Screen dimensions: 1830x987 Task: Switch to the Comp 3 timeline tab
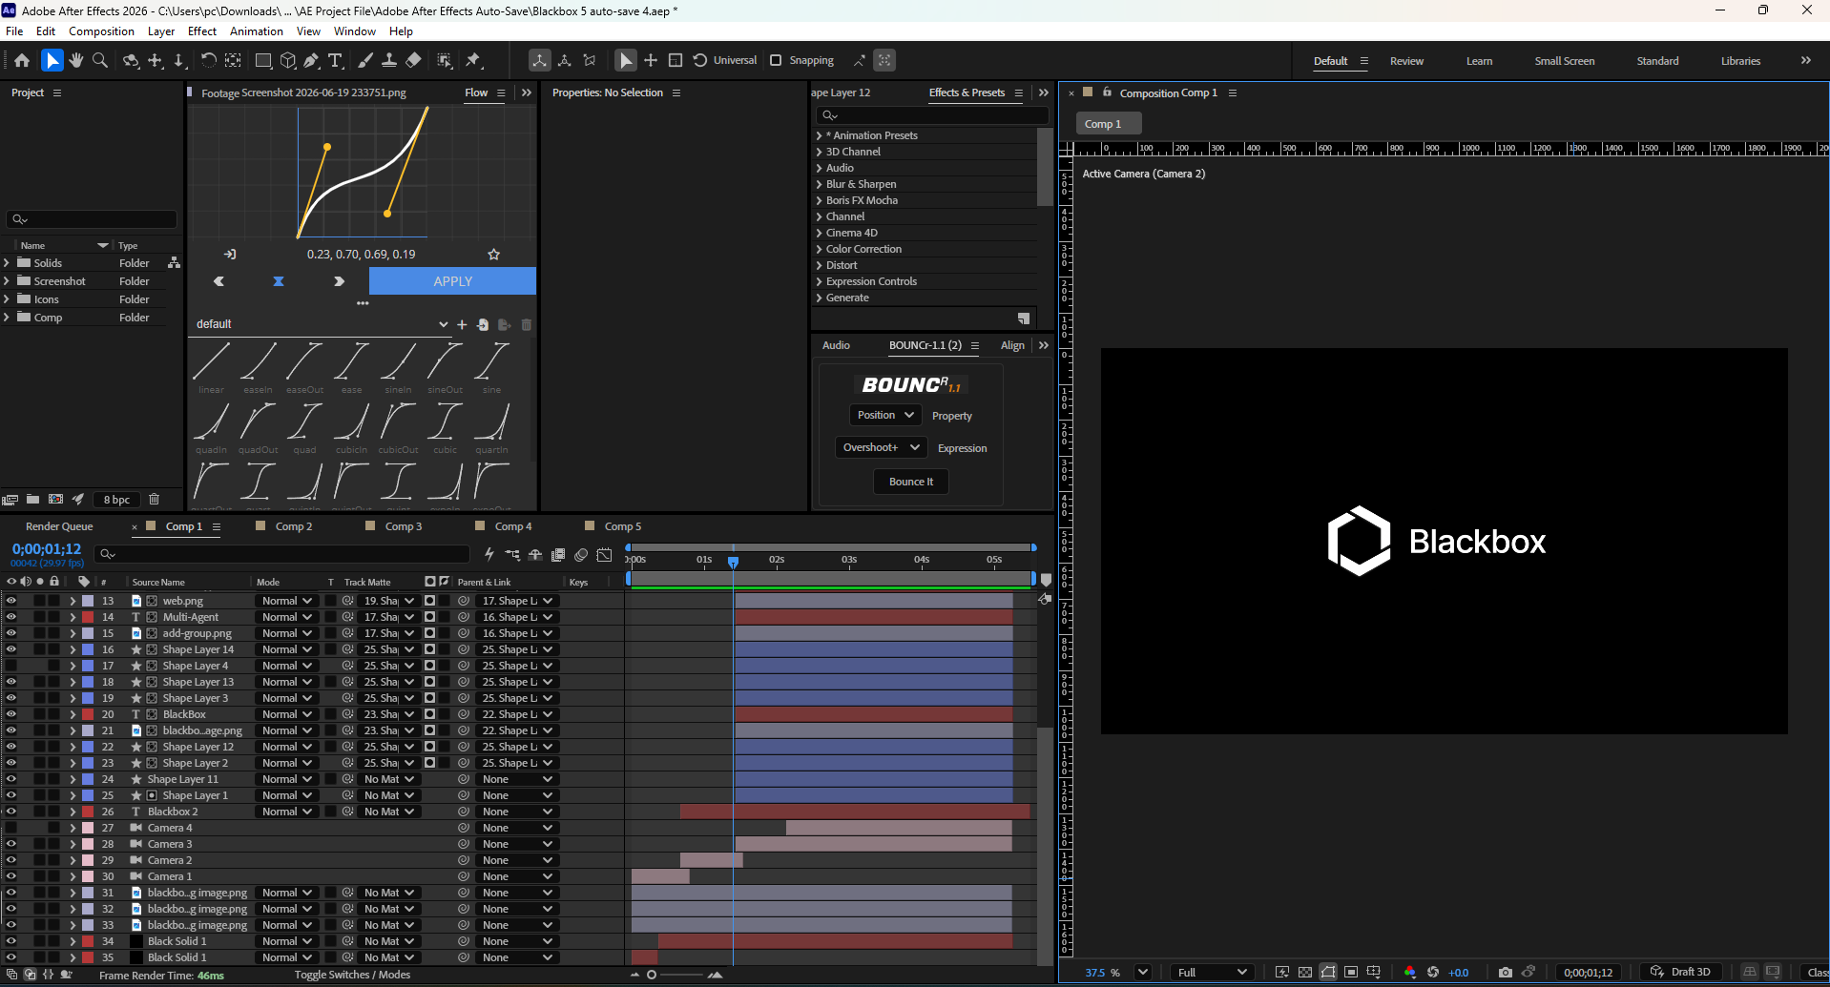point(404,526)
